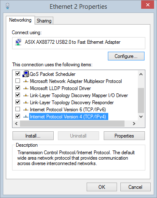Open the Configure... adapter button

[126, 56]
